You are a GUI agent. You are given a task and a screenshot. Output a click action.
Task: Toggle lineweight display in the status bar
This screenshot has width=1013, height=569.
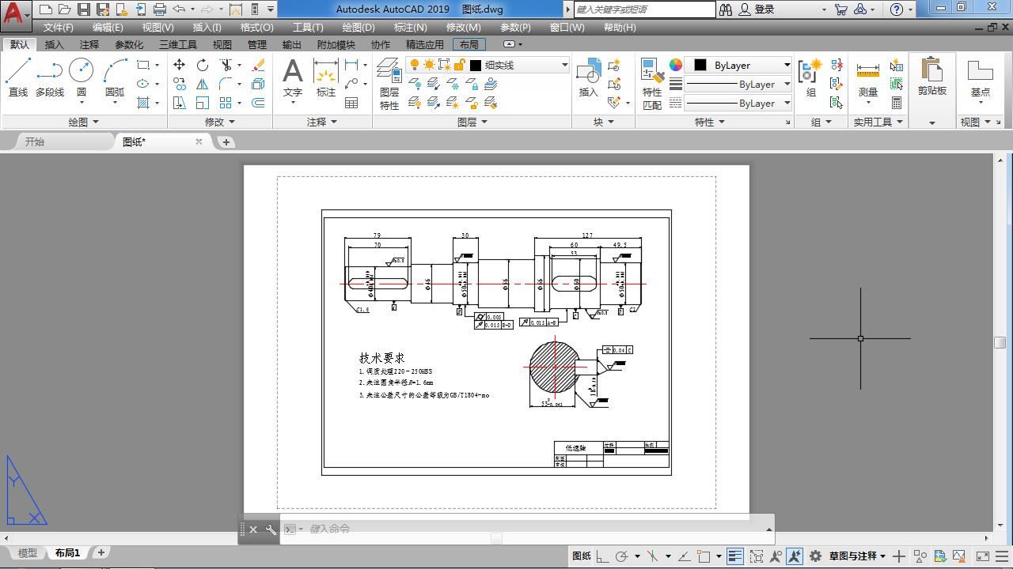tap(734, 556)
